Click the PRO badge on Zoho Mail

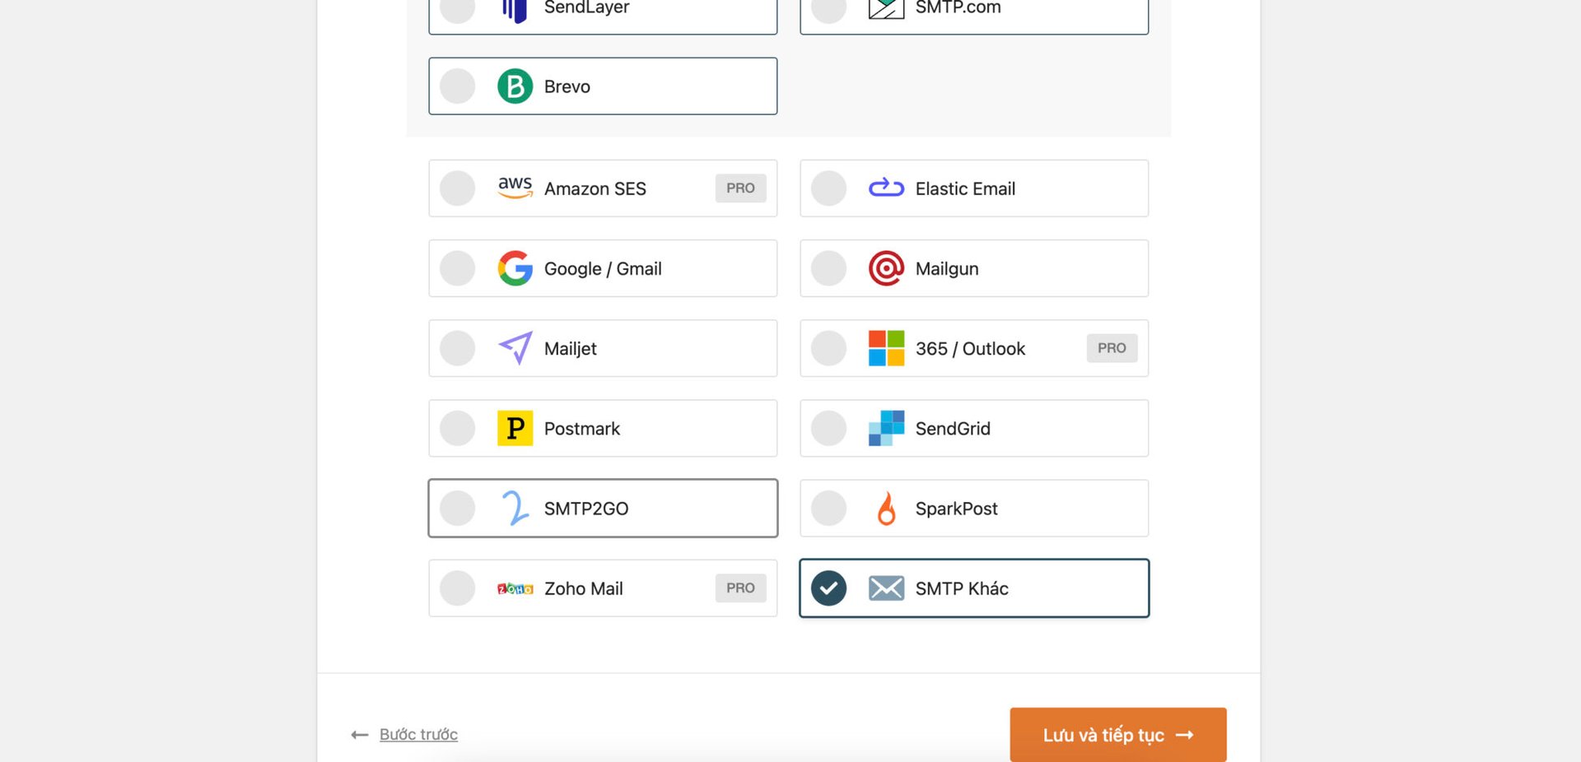point(740,588)
